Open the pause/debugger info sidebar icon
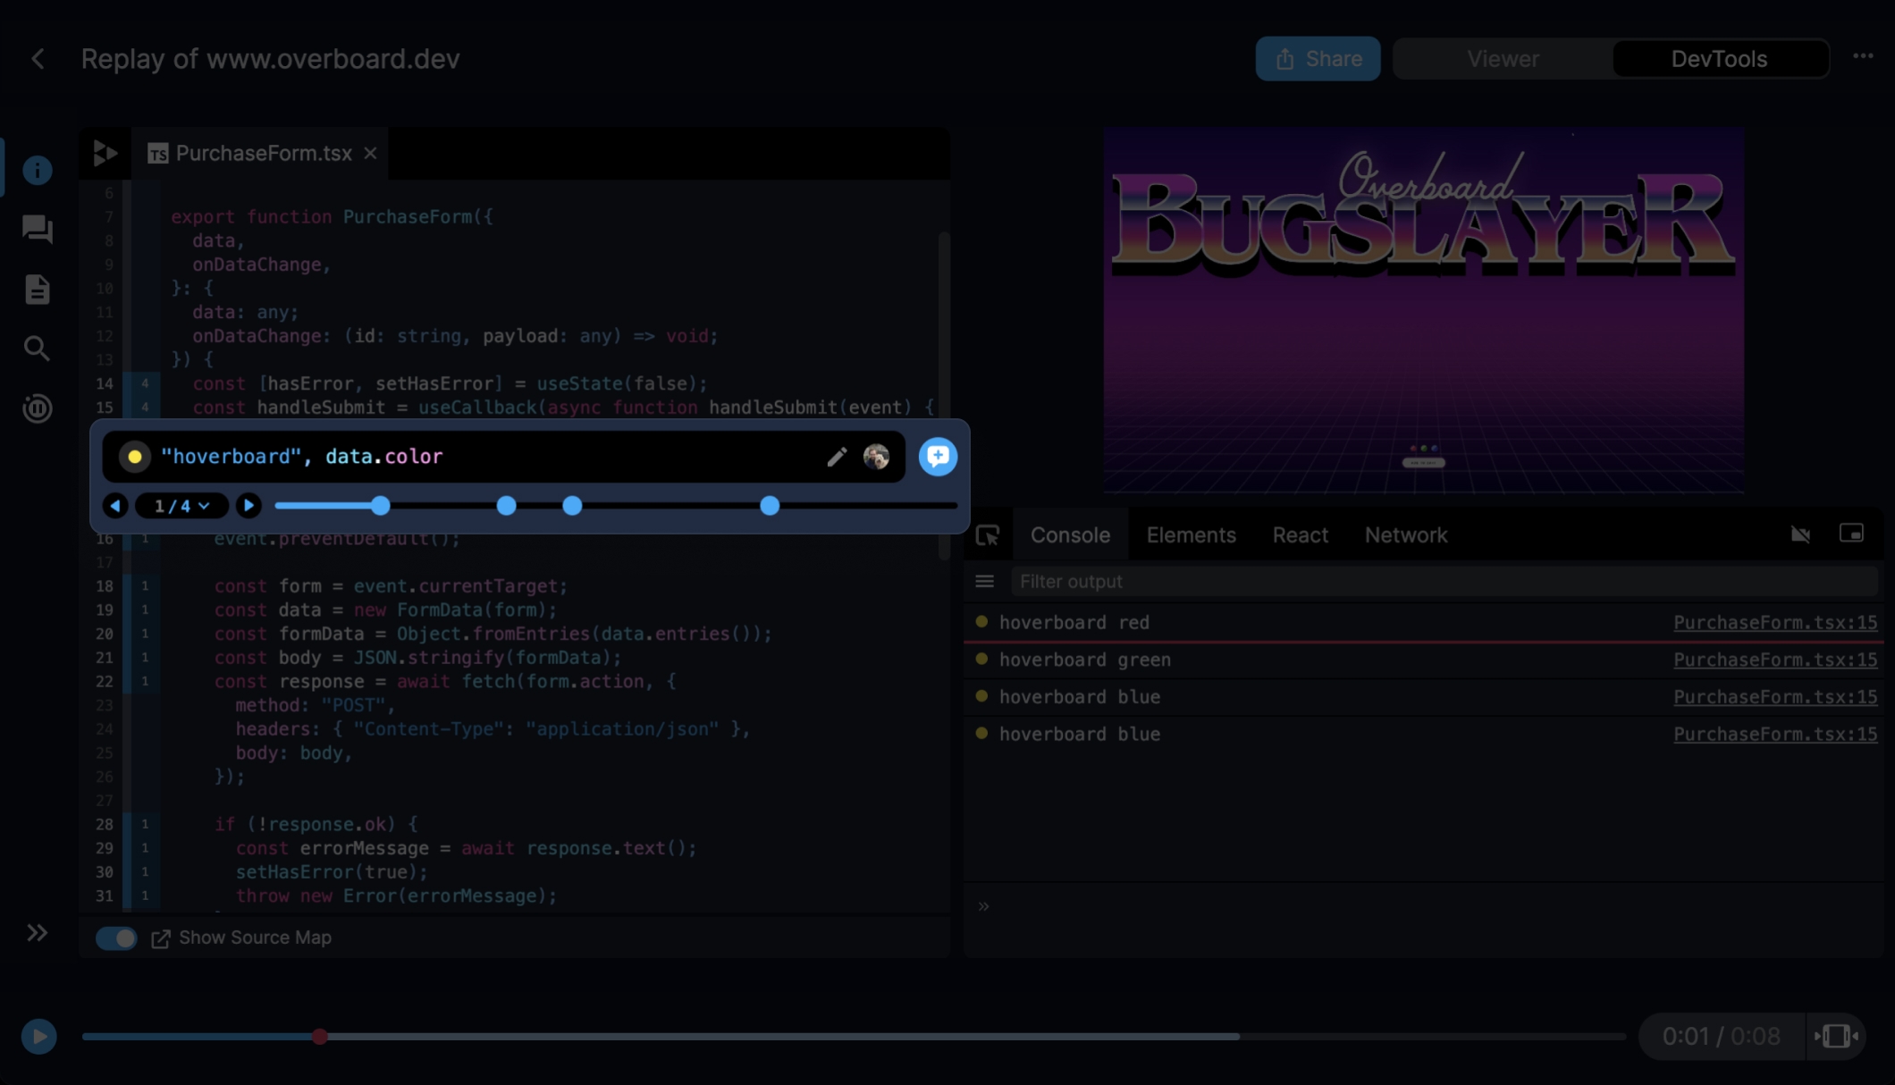Image resolution: width=1895 pixels, height=1085 pixels. pos(37,408)
